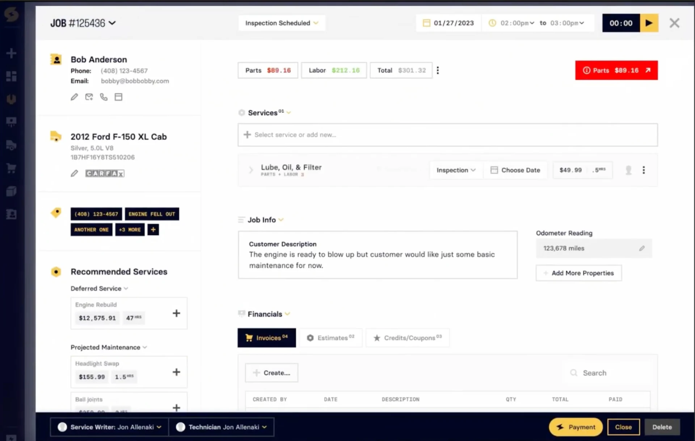
Task: Change the 03:00pm end time dropdown
Action: [567, 23]
